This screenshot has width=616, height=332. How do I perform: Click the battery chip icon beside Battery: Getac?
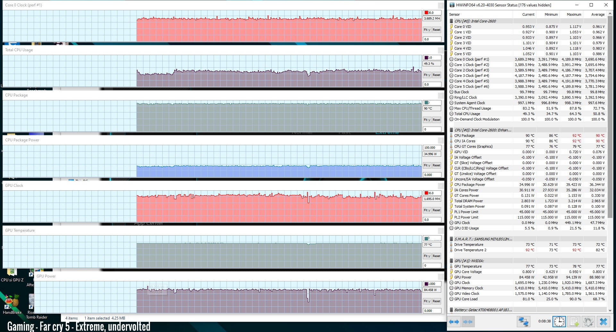451,310
